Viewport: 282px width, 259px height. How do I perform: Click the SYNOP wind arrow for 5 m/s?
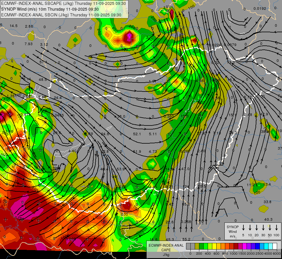[243, 228]
